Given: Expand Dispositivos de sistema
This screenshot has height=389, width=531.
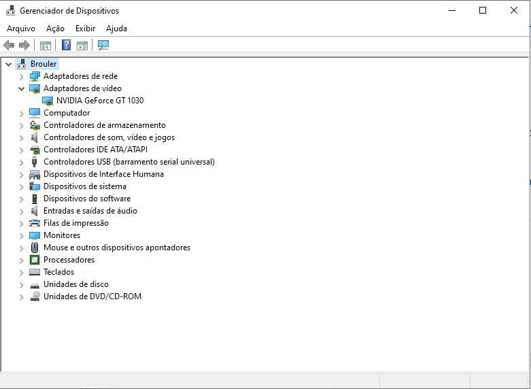Looking at the screenshot, I should point(21,187).
